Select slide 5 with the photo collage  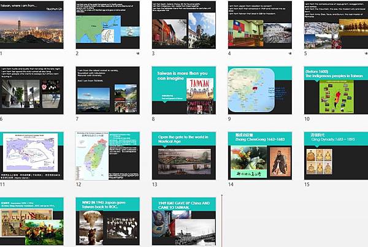tap(336, 25)
